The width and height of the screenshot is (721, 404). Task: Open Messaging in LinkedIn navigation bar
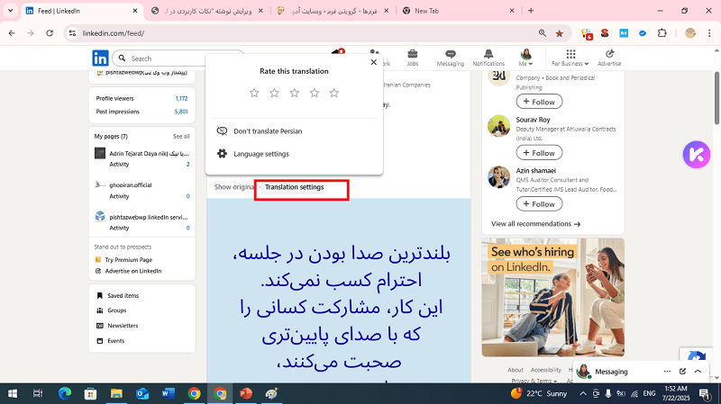(x=450, y=58)
